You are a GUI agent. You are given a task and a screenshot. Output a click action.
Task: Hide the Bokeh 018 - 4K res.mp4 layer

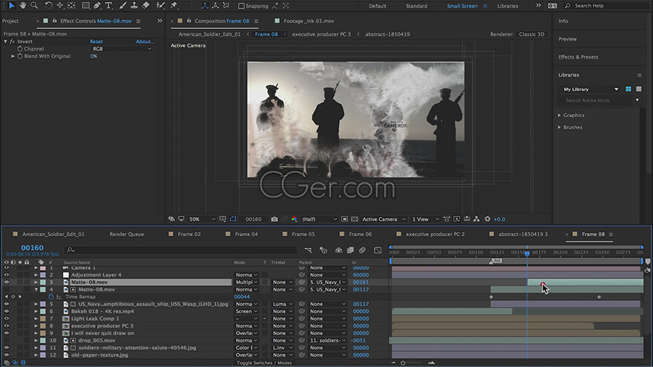tap(6, 311)
